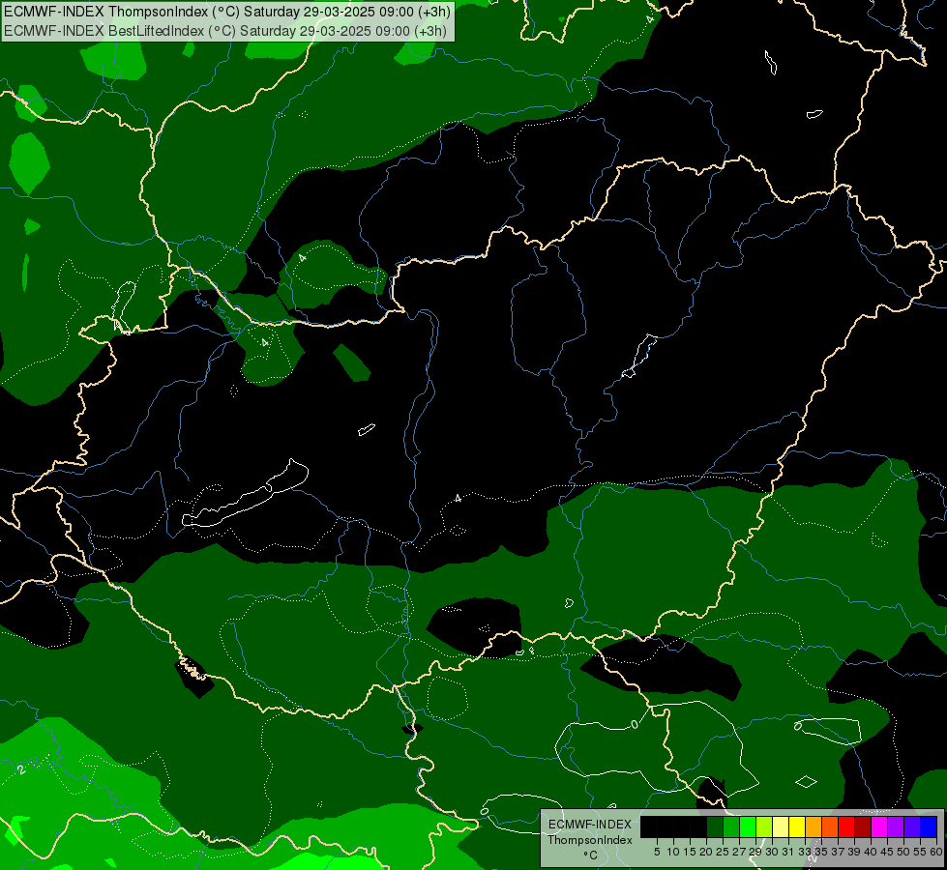The width and height of the screenshot is (947, 870).
Task: Click the ECMWF-INDEX label in the legend
Action: tap(590, 825)
